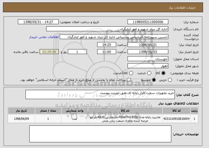The width and height of the screenshot is (209, 148).
Task: Click the remaining time countdown 02:29:36
Action: (x=49, y=52)
